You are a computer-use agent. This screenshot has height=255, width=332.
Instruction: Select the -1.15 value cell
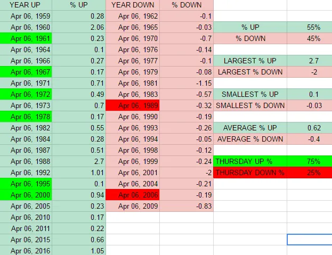click(x=187, y=83)
